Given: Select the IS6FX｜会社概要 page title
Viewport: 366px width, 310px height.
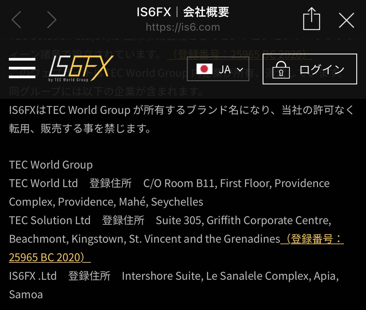Looking at the screenshot, I should [183, 12].
